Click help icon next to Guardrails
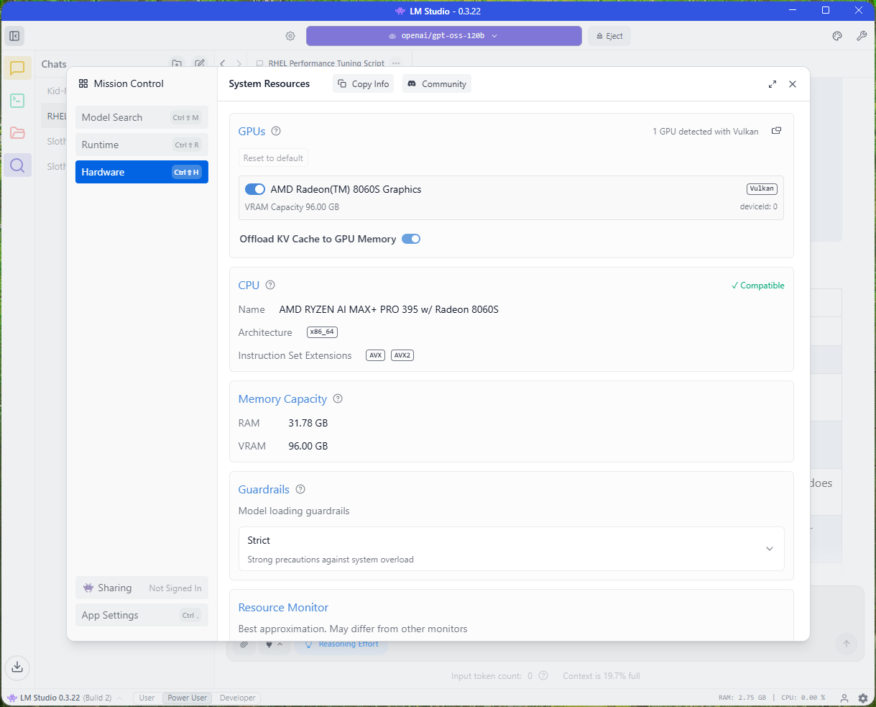 click(x=300, y=489)
